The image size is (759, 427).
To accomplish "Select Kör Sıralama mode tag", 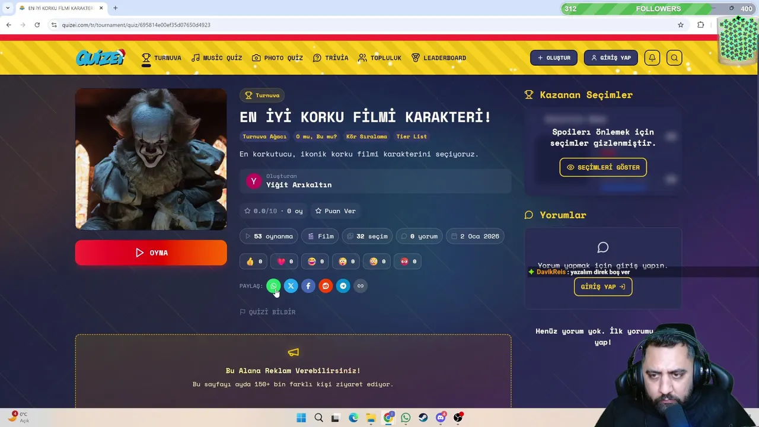I will [366, 136].
